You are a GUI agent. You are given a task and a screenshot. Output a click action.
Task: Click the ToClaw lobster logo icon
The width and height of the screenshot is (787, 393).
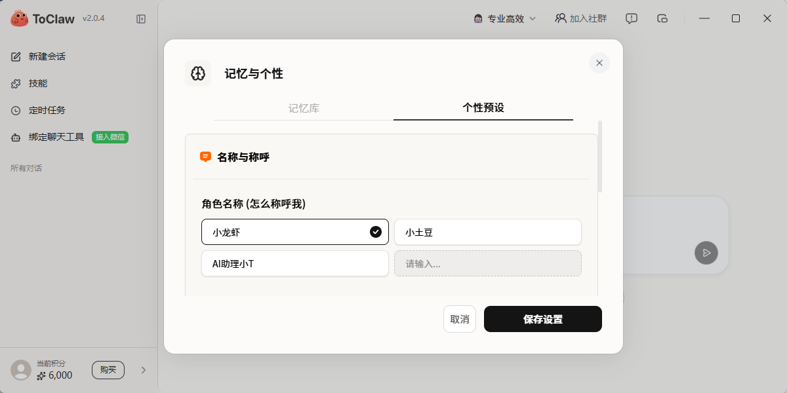click(19, 19)
